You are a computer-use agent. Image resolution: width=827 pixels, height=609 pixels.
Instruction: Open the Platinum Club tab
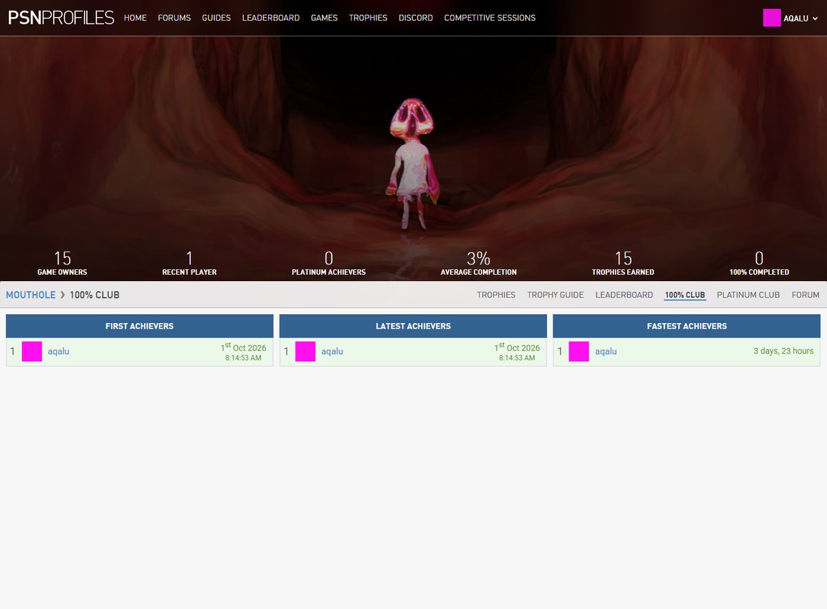tap(748, 295)
